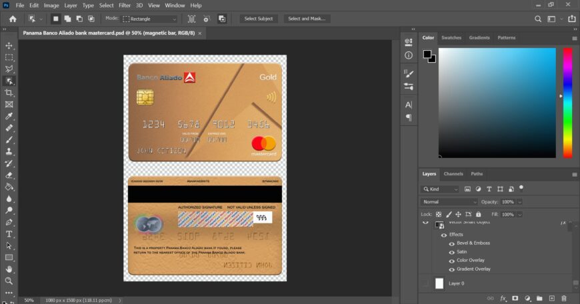Select the Paint Bucket tool

[x=9, y=187]
